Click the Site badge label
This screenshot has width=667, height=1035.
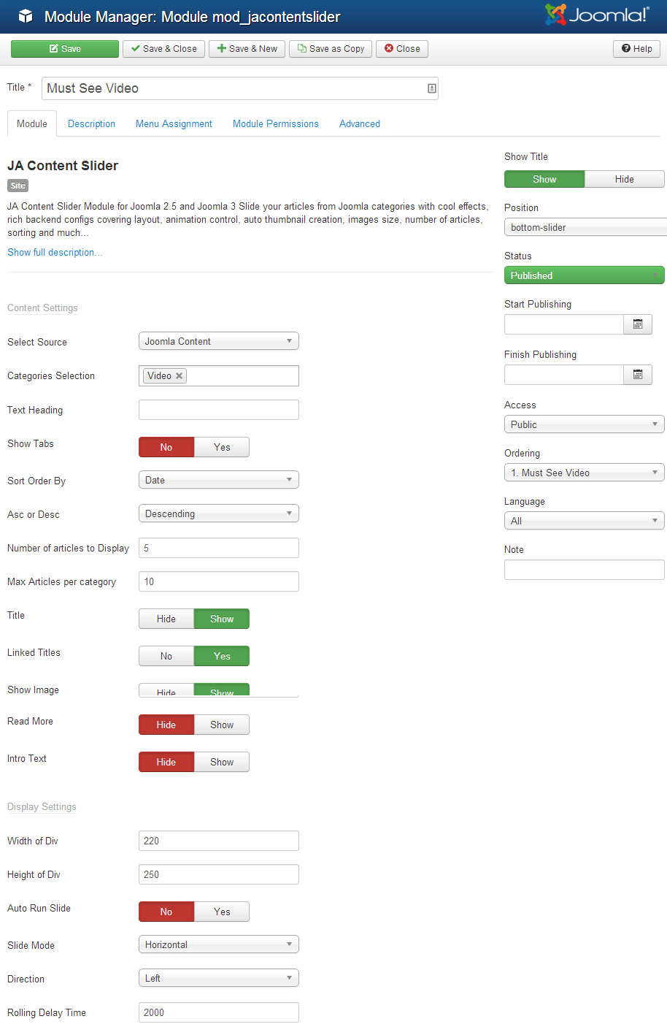point(18,186)
